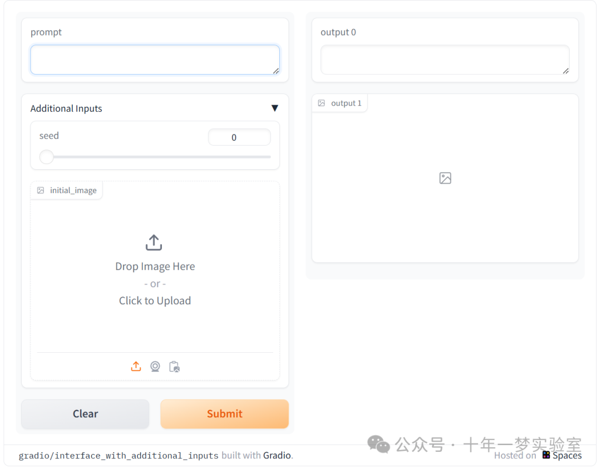
Task: Click the large upload arrow icon
Action: click(x=154, y=243)
